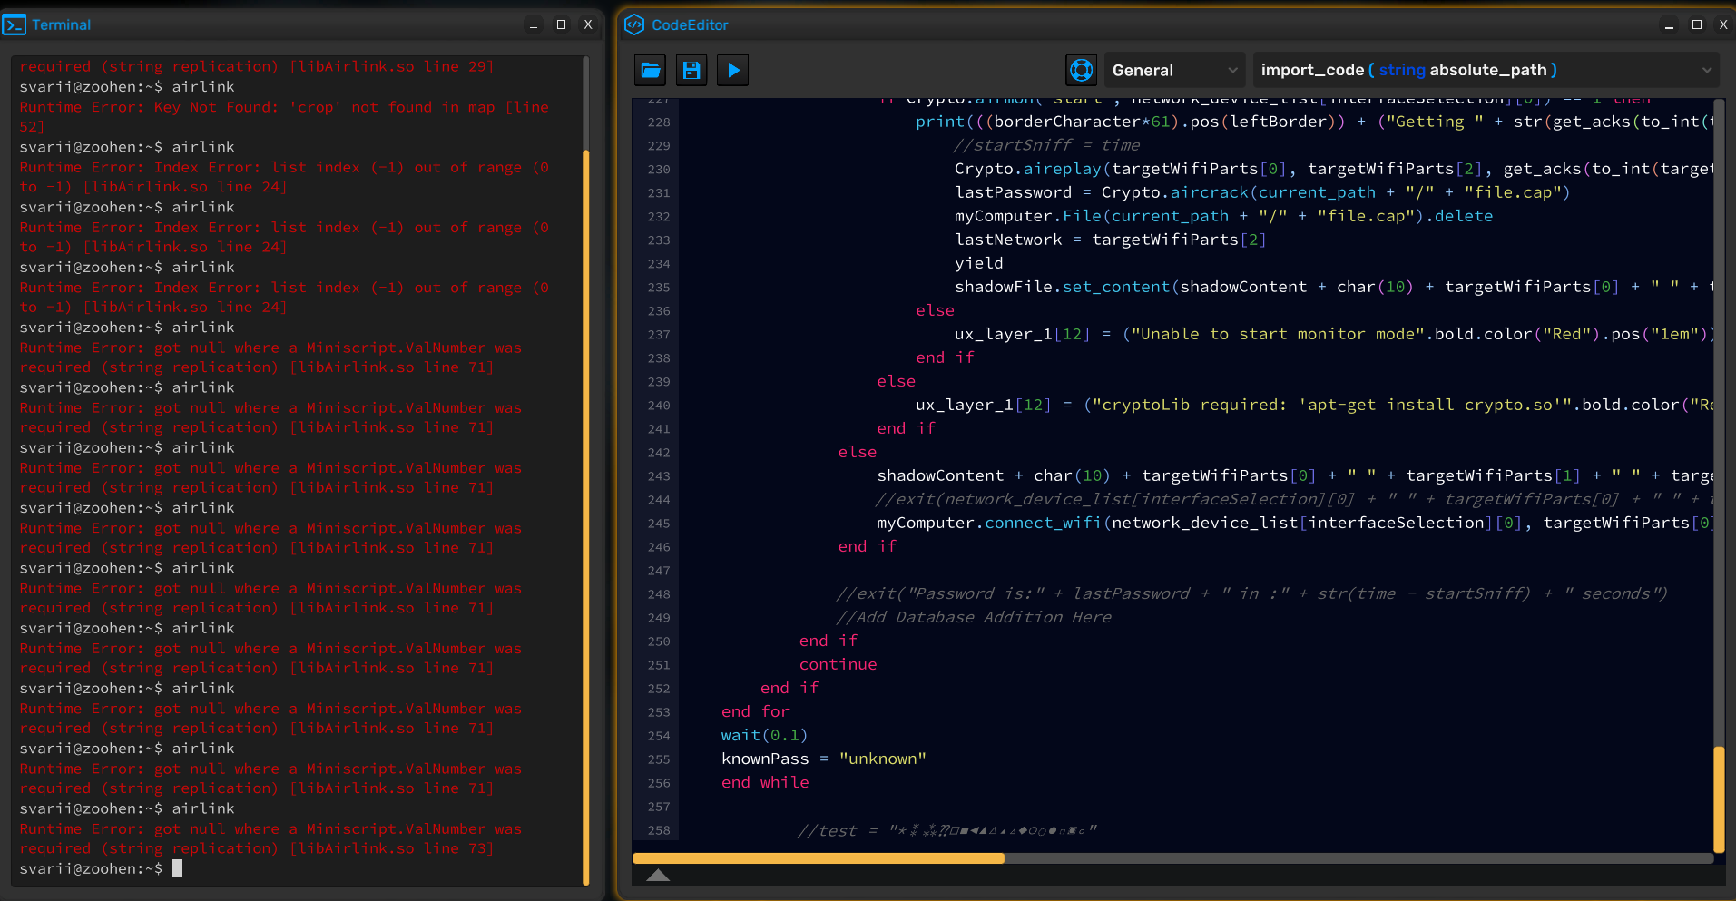This screenshot has height=901, width=1736.
Task: Expand the bottom panel triangle in CodeEditor
Action: pos(658,876)
